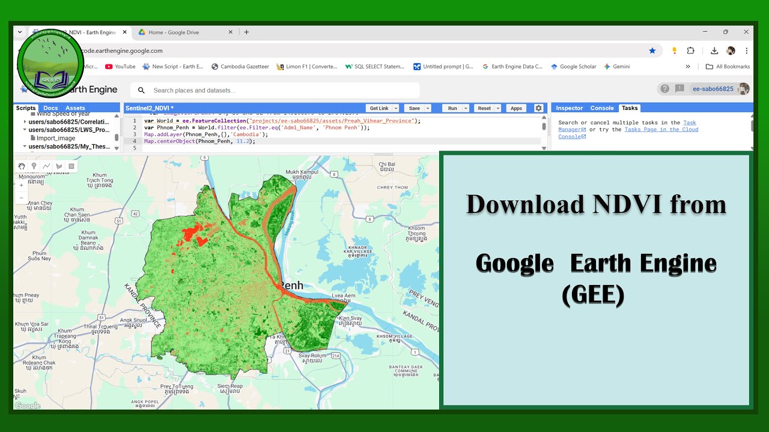The image size is (769, 432).
Task: Open the code editor settings gear
Action: [538, 108]
